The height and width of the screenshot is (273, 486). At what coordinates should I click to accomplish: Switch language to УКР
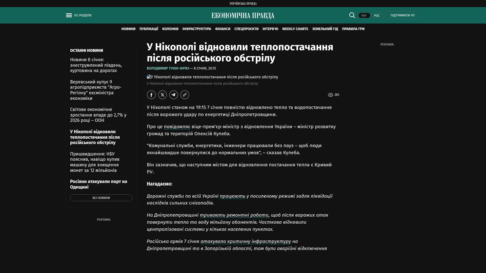pos(364,16)
